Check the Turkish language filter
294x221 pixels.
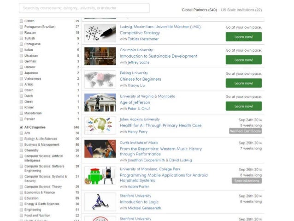[x=21, y=38]
